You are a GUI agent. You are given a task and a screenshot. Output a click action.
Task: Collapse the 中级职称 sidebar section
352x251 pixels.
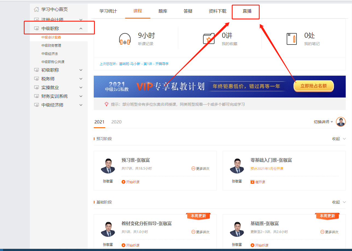(81, 28)
